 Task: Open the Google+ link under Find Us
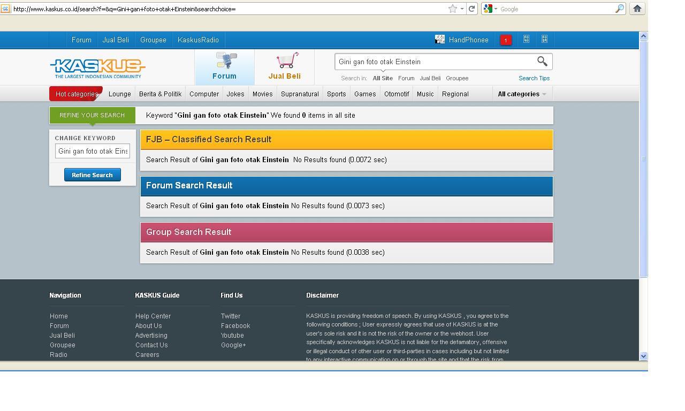pos(233,345)
